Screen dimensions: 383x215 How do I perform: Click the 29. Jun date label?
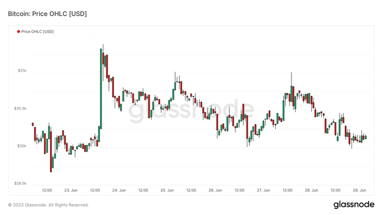click(x=360, y=190)
